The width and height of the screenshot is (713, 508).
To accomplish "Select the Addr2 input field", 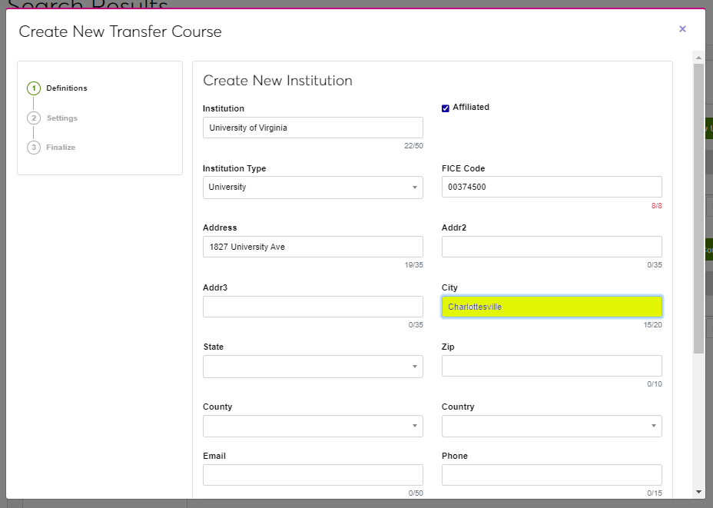I will click(552, 247).
